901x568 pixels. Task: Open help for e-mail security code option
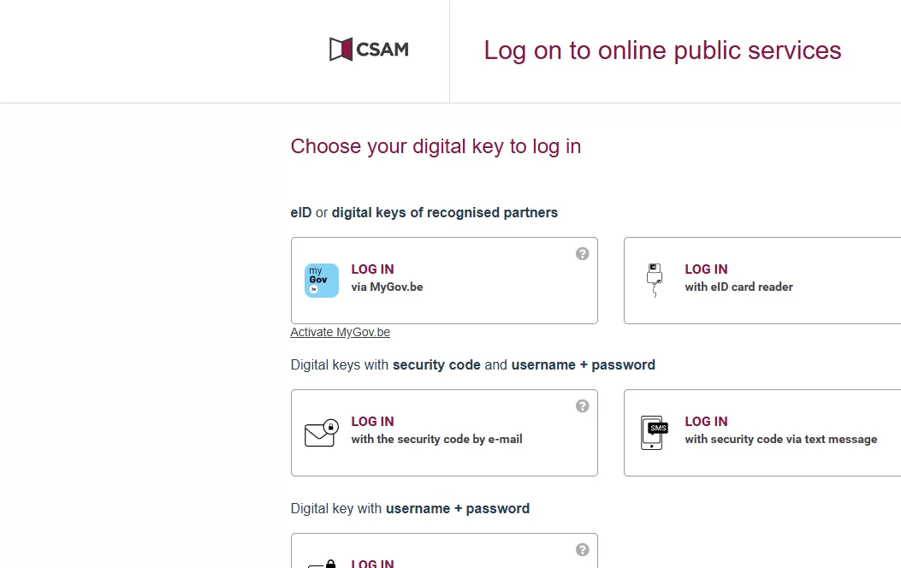click(x=583, y=406)
